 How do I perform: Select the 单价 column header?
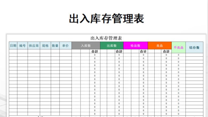pos(66,46)
